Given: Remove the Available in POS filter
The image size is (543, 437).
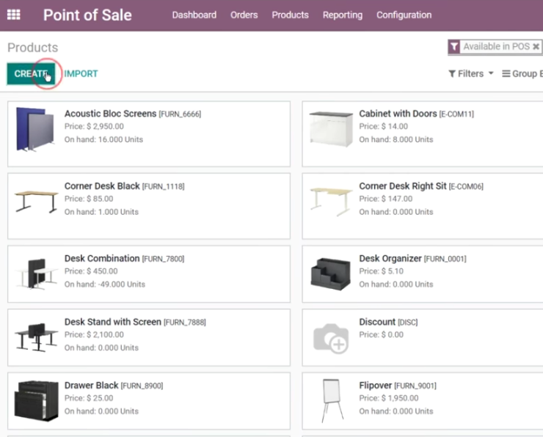Looking at the screenshot, I should click(536, 47).
